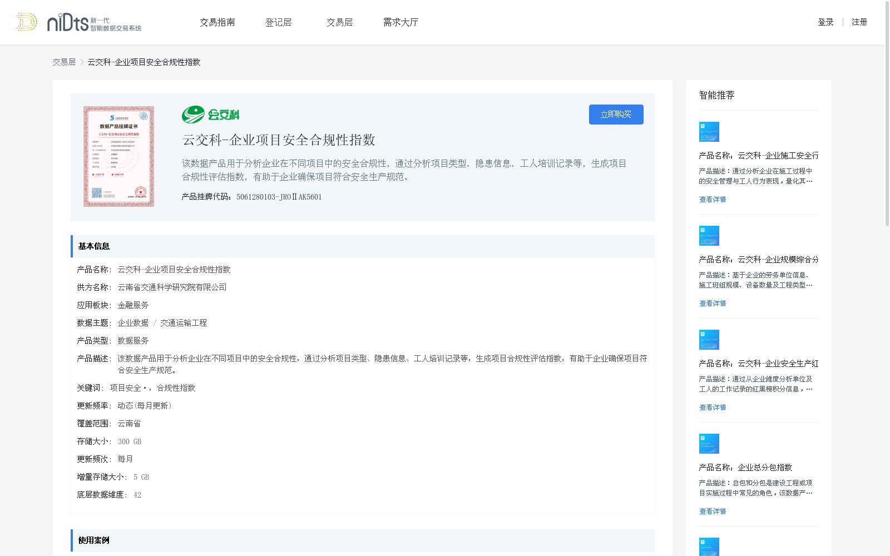890x556 pixels.
Task: Click the 云南省 coverage value
Action: pos(129,424)
